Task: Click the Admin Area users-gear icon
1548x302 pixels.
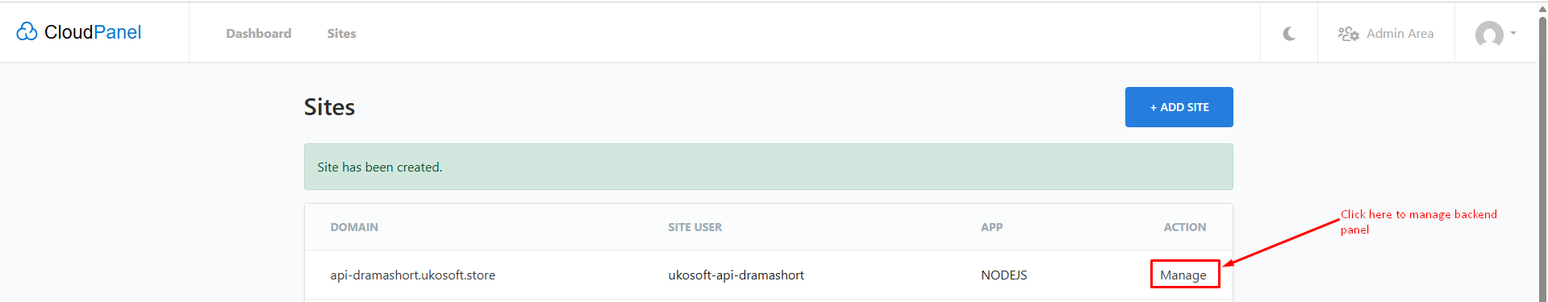Action: pos(1348,34)
